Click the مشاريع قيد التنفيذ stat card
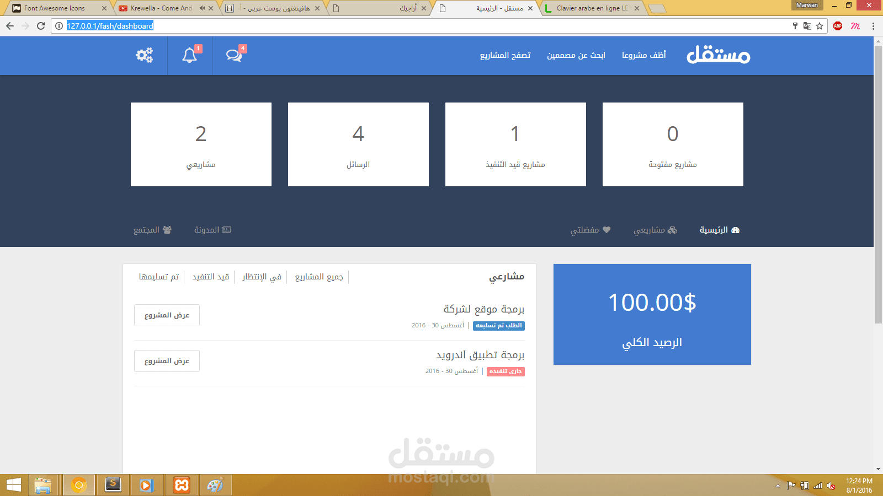Viewport: 883px width, 496px height. [515, 144]
